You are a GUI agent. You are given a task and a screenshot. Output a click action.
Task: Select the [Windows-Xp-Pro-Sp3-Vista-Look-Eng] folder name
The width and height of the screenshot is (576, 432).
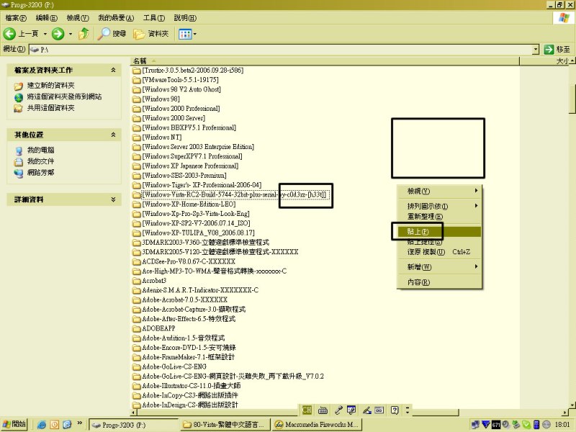(196, 214)
